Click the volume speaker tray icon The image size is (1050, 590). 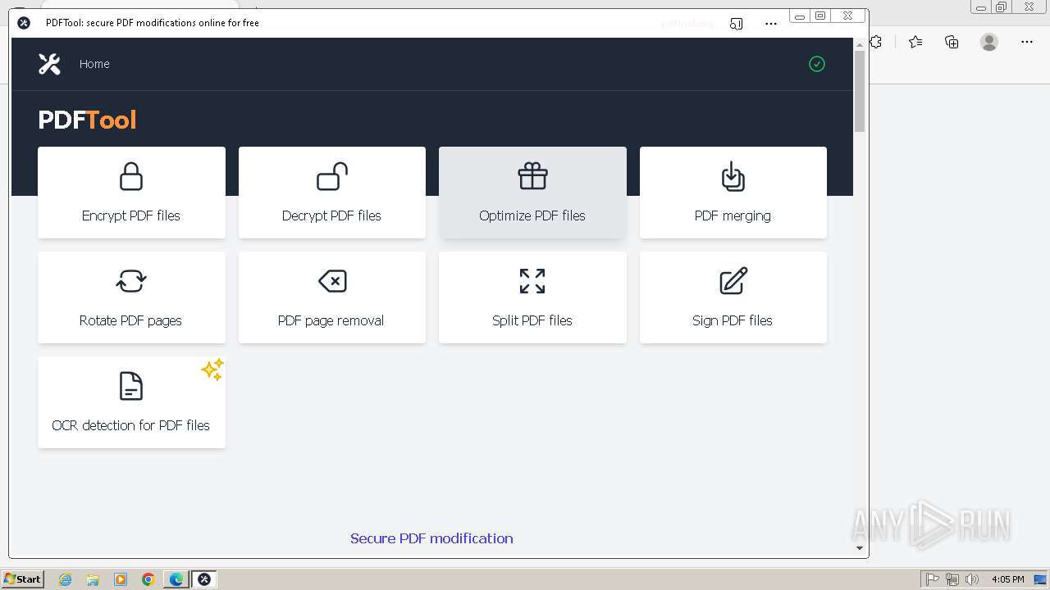click(x=972, y=579)
